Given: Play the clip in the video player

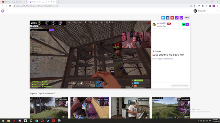Looking at the screenshot, I should 90,55.
